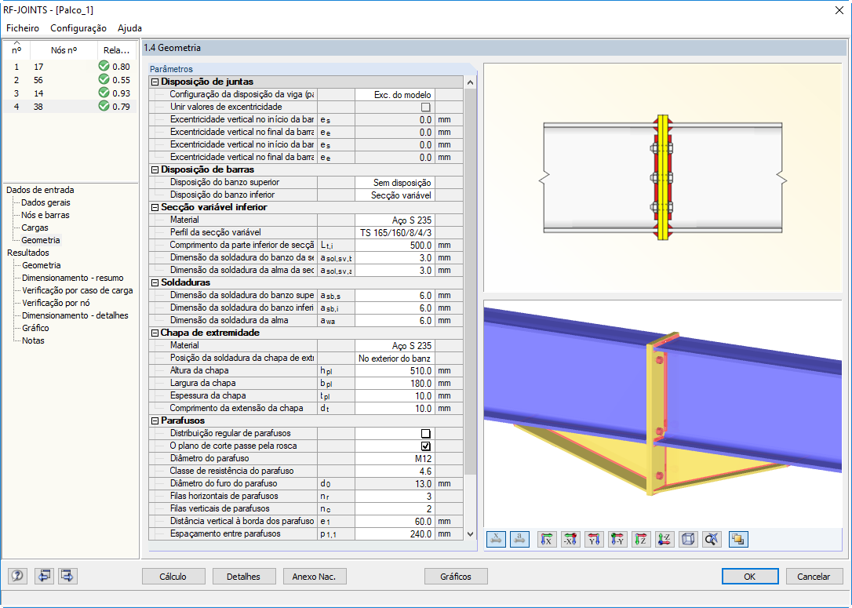Click the overlapping windows display icon

[x=737, y=539]
